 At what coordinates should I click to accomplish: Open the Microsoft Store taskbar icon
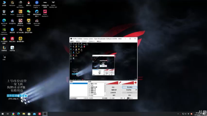pyautogui.click(x=29, y=114)
